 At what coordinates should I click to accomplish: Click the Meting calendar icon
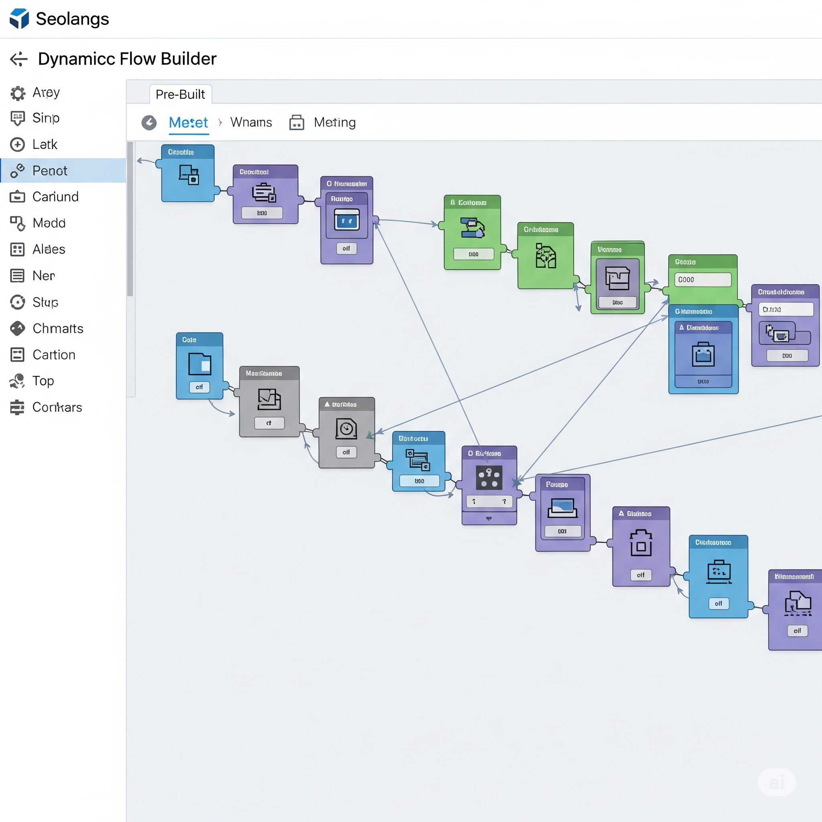(297, 122)
